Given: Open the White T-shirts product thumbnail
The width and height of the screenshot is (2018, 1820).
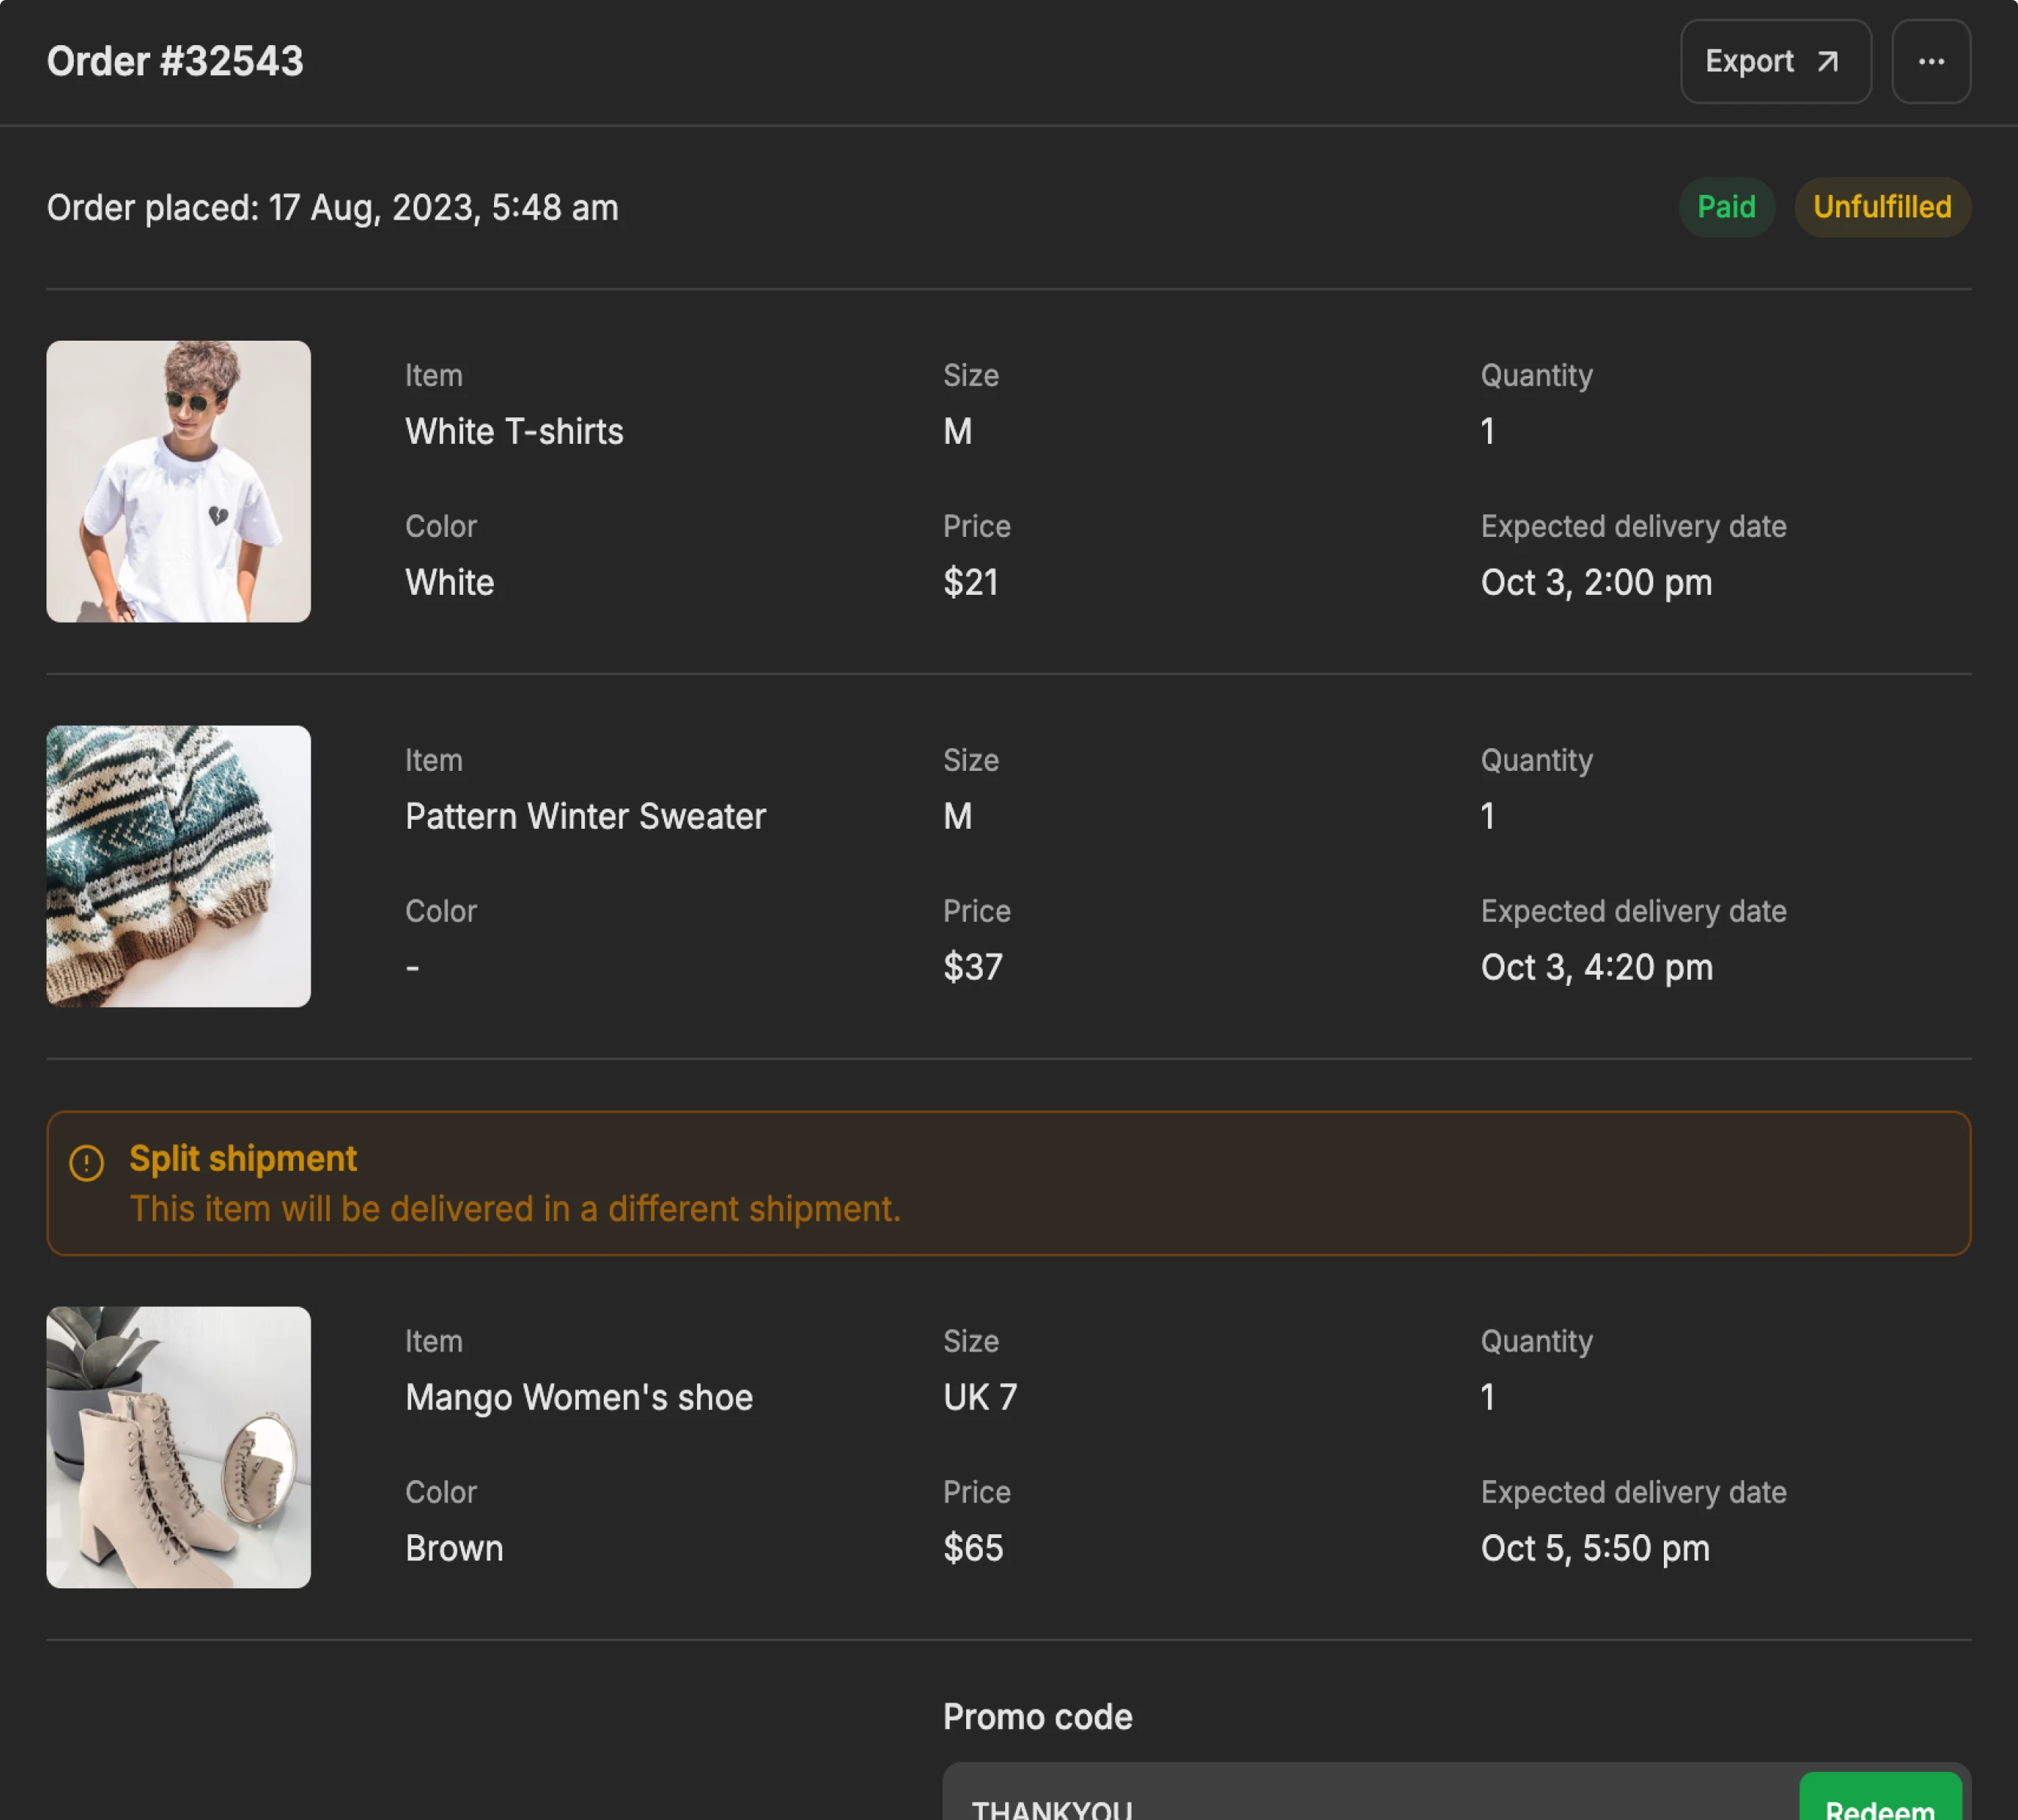Looking at the screenshot, I should tap(179, 481).
